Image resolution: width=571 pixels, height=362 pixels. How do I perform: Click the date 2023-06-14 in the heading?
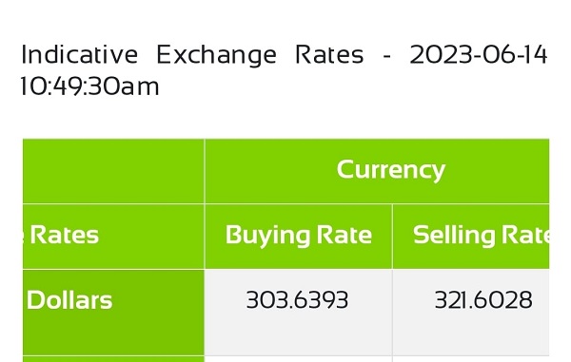[x=478, y=55]
